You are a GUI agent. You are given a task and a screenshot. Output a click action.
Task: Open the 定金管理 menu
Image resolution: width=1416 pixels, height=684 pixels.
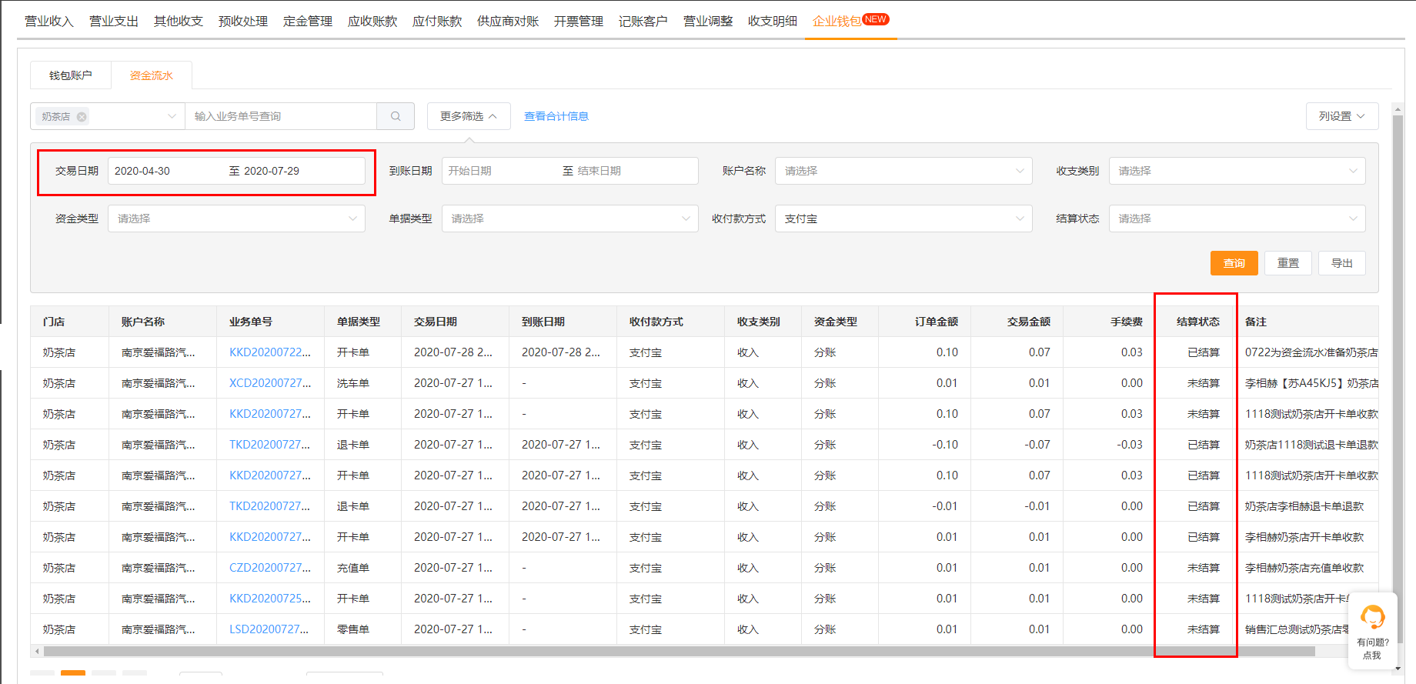(x=308, y=21)
